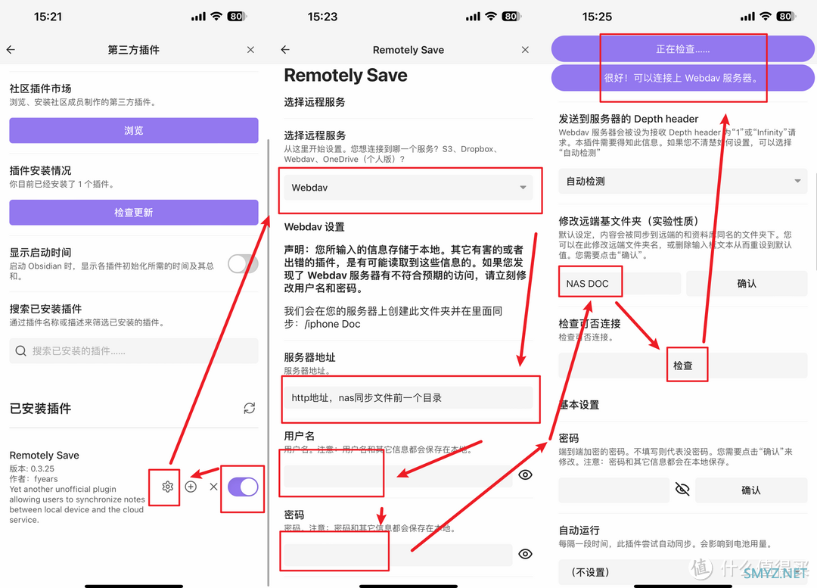
Task: Click the 作者: fyears text
Action: pos(33,479)
